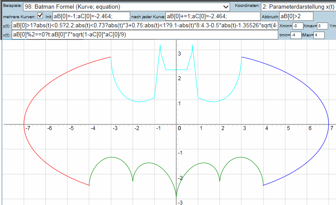
Task: Click the tmin value field
Action: click(x=296, y=35)
